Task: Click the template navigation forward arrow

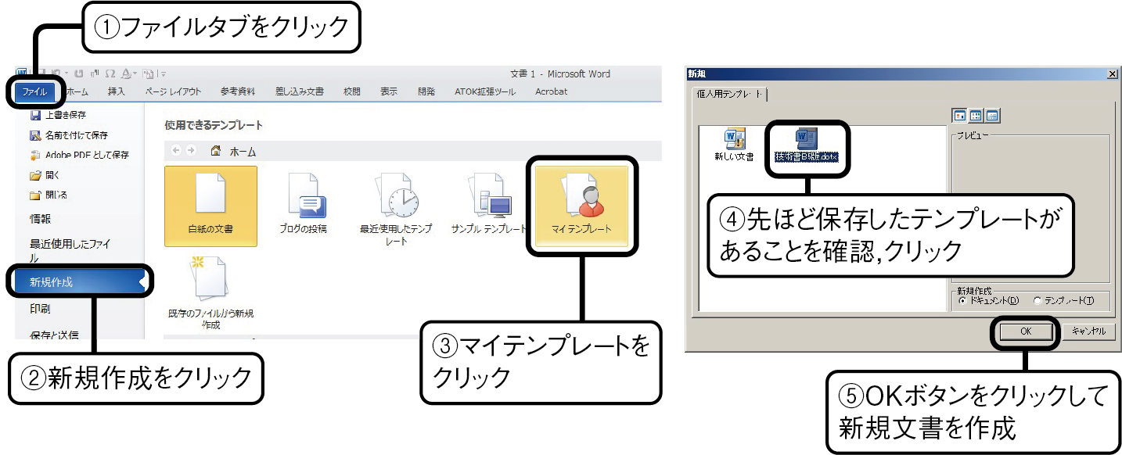Action: [x=190, y=151]
